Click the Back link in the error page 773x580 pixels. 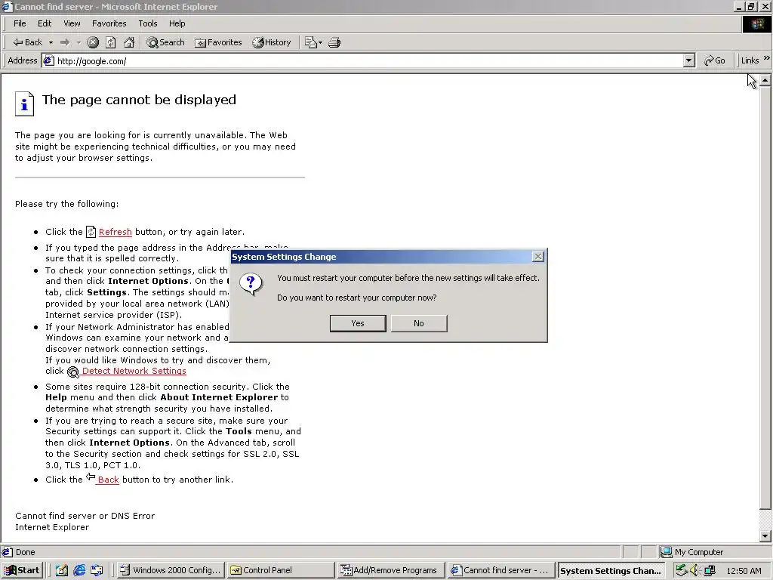pyautogui.click(x=108, y=480)
